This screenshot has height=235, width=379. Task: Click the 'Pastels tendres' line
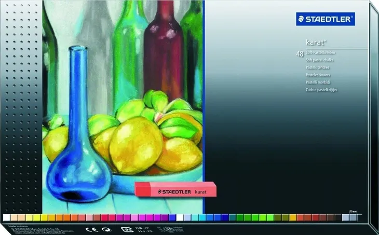pos(317,67)
